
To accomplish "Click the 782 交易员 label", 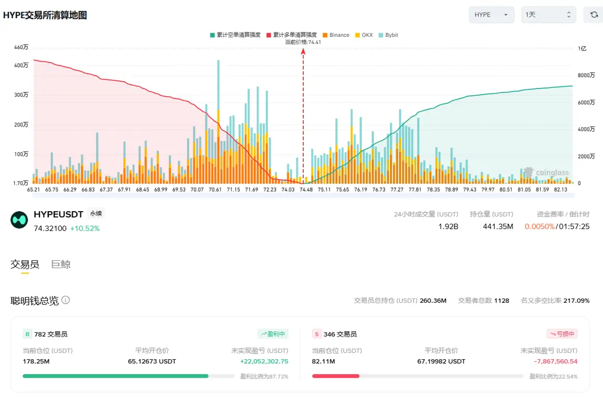I will tap(51, 334).
